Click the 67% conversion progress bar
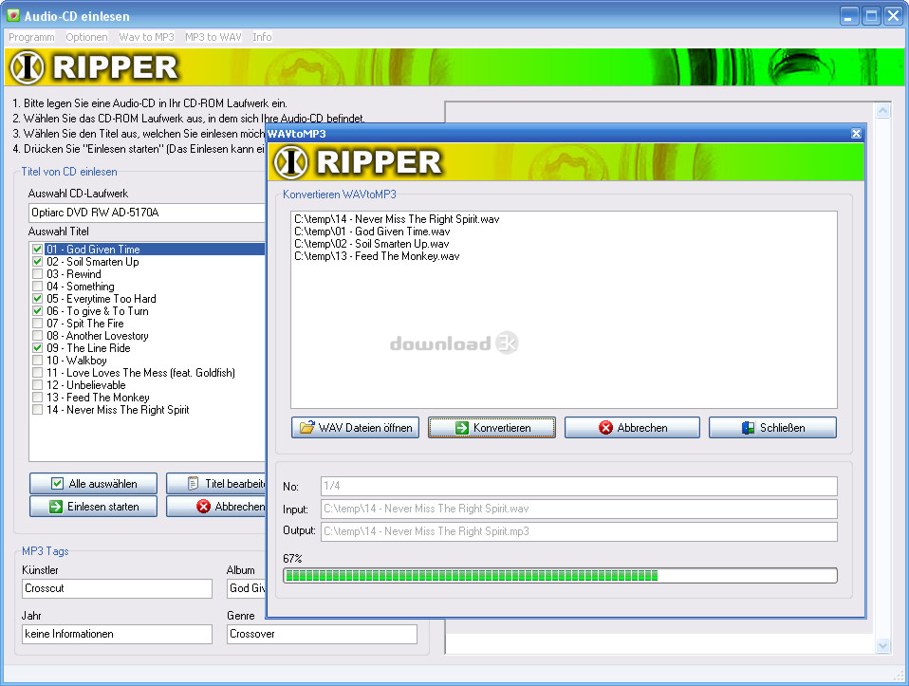Screen dimensions: 909x686 pos(560,575)
